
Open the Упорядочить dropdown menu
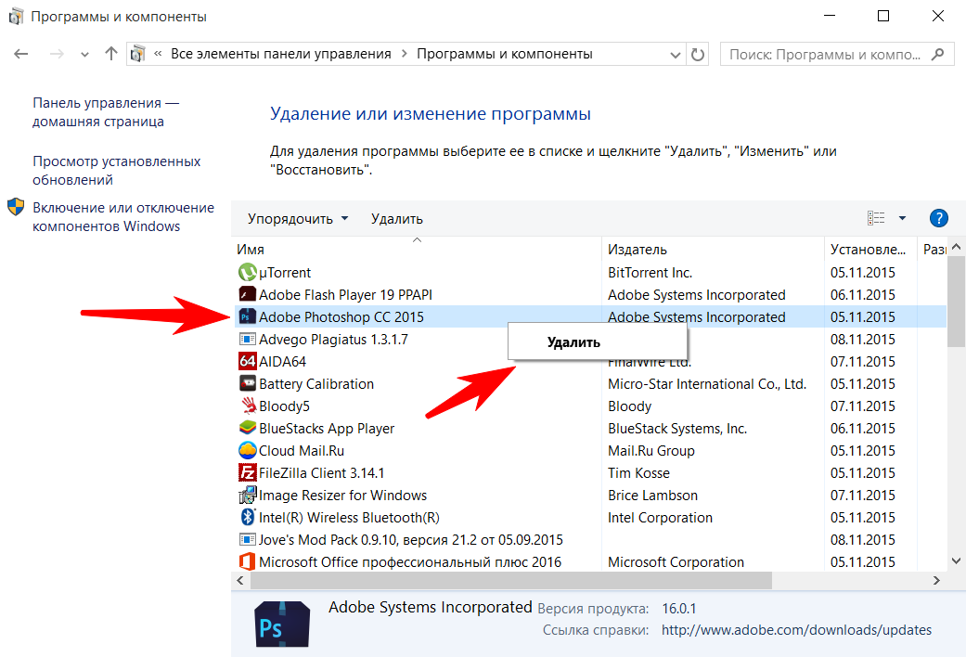click(298, 219)
